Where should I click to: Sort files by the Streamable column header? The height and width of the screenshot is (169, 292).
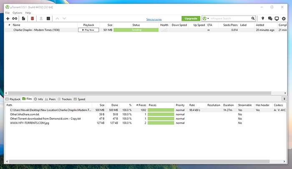245,105
